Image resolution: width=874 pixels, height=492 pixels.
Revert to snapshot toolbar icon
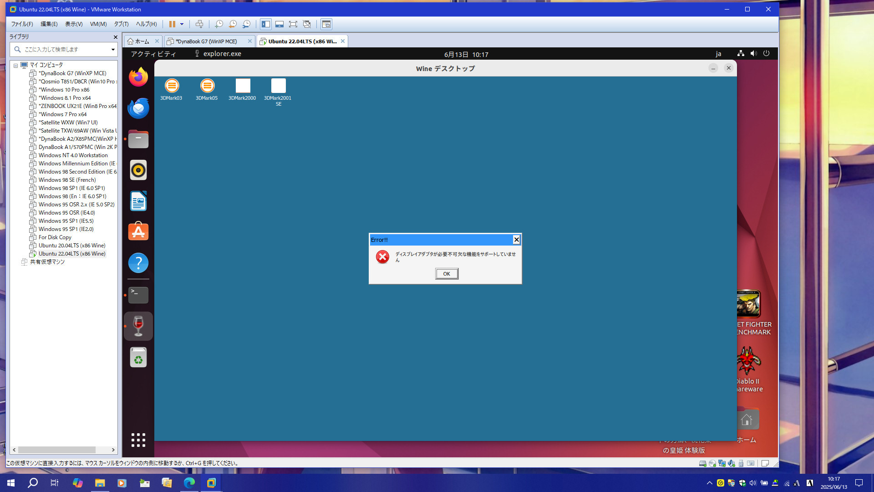(x=233, y=24)
